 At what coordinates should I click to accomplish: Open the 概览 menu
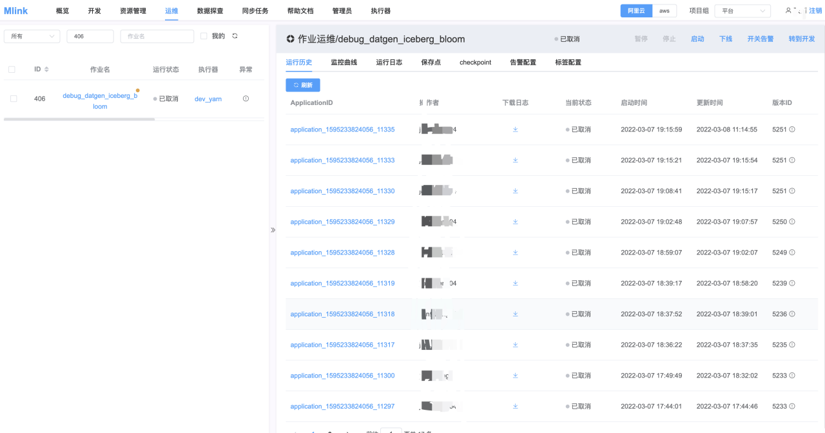pyautogui.click(x=63, y=11)
